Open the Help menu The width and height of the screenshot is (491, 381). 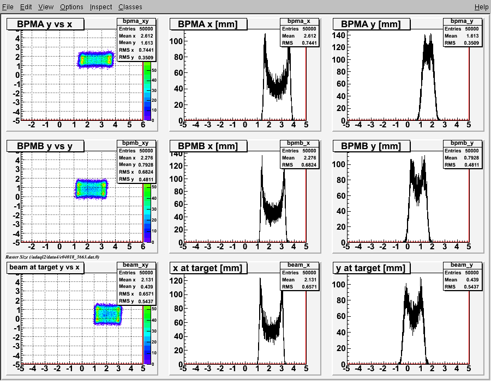tap(481, 7)
